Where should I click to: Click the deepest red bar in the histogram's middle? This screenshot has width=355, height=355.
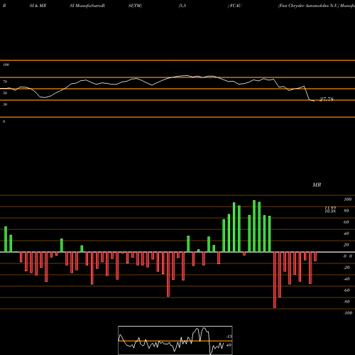[168, 274]
